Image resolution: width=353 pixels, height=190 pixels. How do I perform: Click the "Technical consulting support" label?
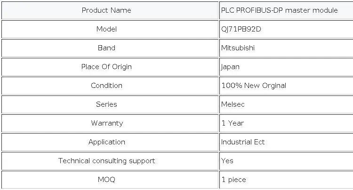click(x=106, y=161)
